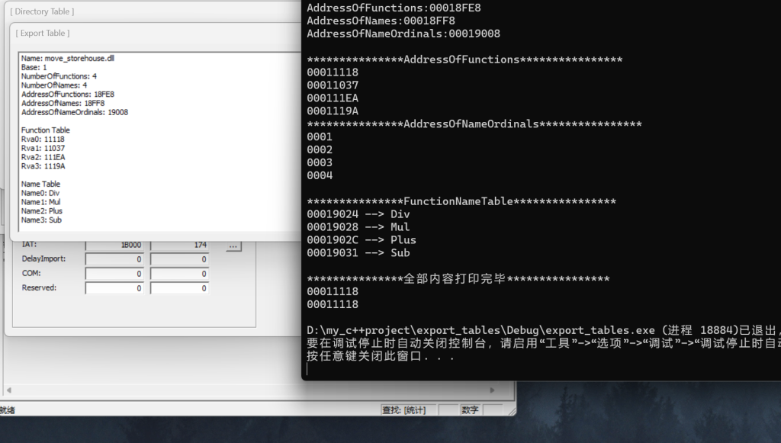The image size is (781, 443).
Task: Click the console line '0001902C --> Plus'
Action: click(362, 240)
